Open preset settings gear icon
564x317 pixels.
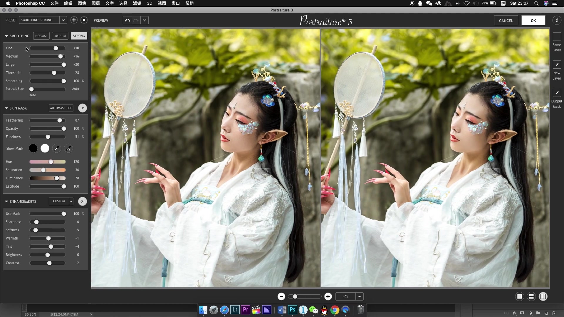click(84, 20)
